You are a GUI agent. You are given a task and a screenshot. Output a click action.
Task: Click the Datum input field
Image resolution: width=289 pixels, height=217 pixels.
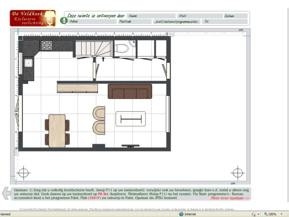tap(236, 16)
